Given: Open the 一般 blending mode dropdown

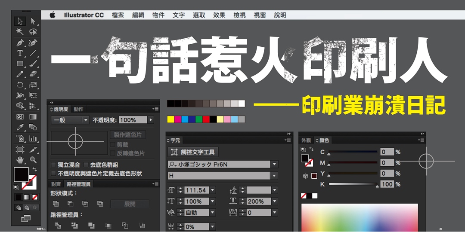Looking at the screenshot, I should tap(86, 120).
